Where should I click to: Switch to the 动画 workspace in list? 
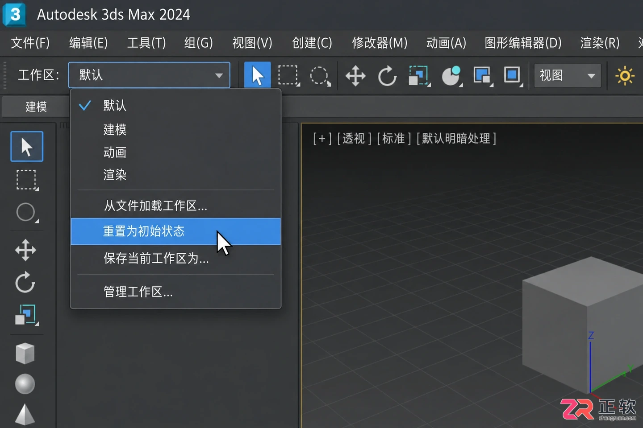click(175, 152)
